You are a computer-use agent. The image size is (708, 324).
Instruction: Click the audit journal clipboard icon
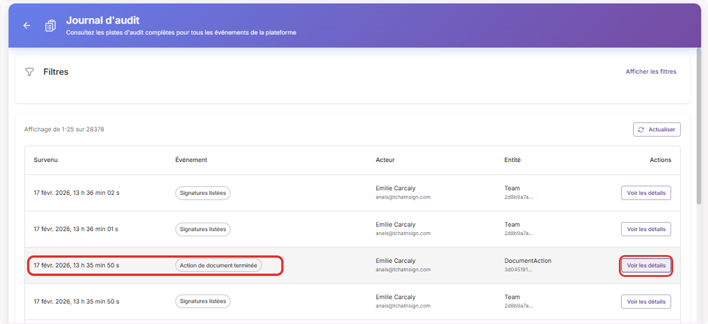pos(51,26)
